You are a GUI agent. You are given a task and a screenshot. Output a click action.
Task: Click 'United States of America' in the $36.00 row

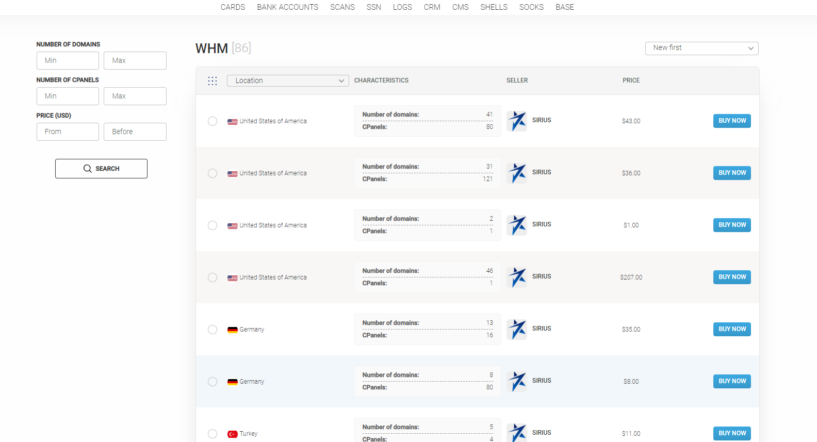273,173
